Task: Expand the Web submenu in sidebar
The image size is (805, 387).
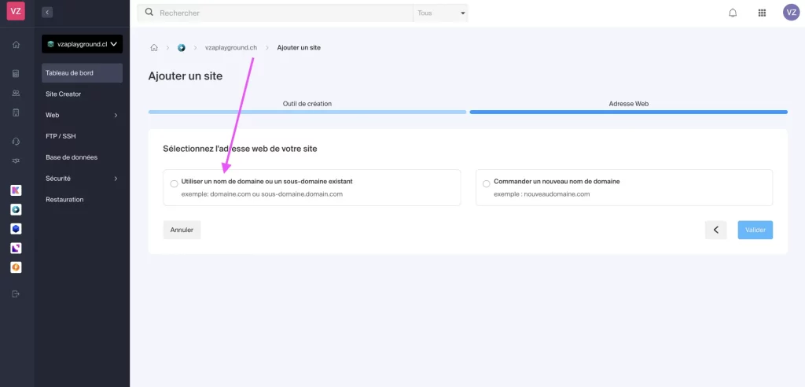Action: (x=82, y=115)
